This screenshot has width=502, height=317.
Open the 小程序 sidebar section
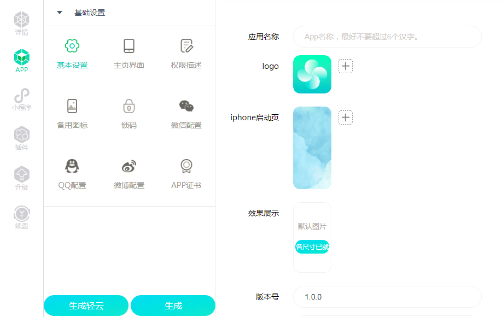click(21, 99)
